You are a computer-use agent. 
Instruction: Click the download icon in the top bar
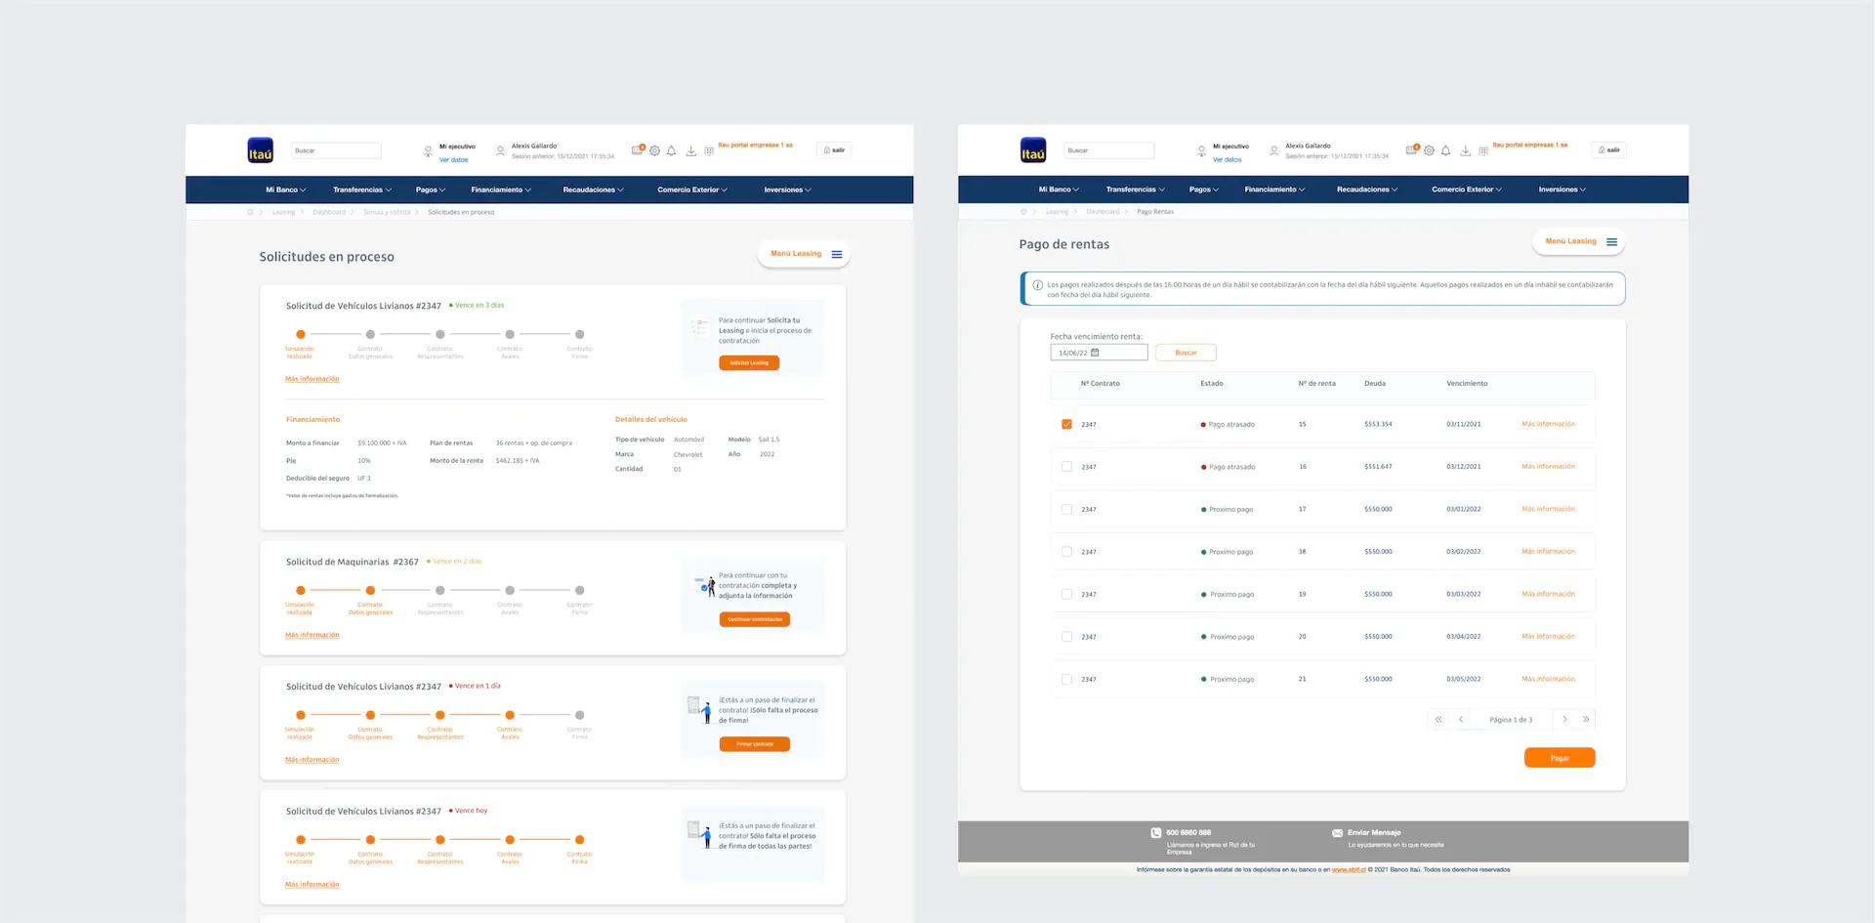click(691, 149)
